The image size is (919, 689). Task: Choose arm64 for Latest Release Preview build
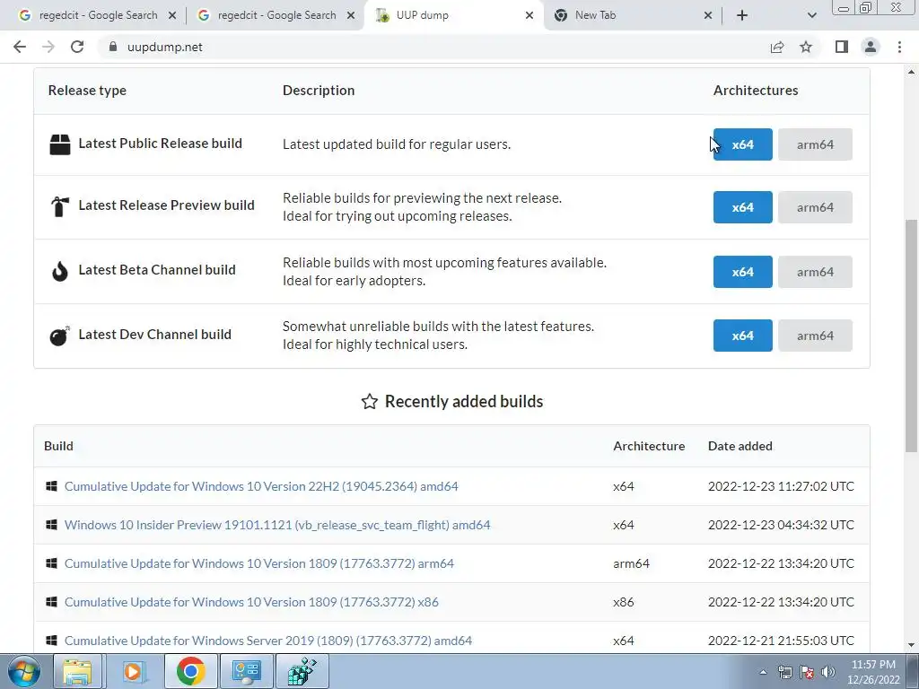point(815,207)
